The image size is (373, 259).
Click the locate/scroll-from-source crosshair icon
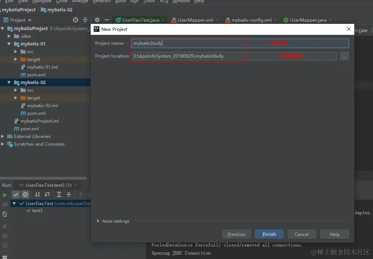[x=75, y=20]
